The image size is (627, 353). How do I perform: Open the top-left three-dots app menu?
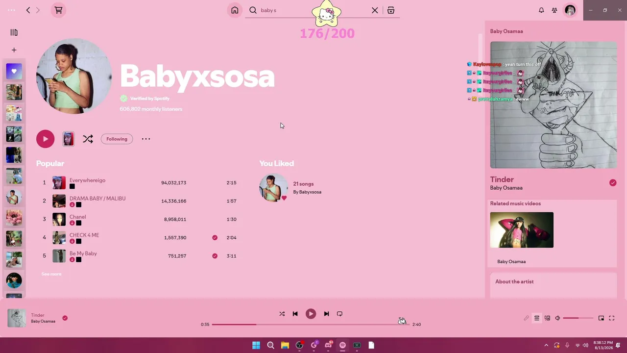(12, 10)
